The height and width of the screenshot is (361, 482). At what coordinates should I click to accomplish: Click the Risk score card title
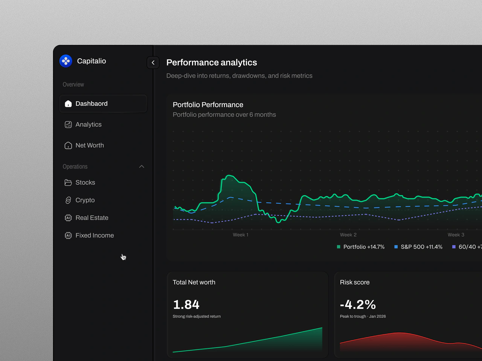click(355, 282)
